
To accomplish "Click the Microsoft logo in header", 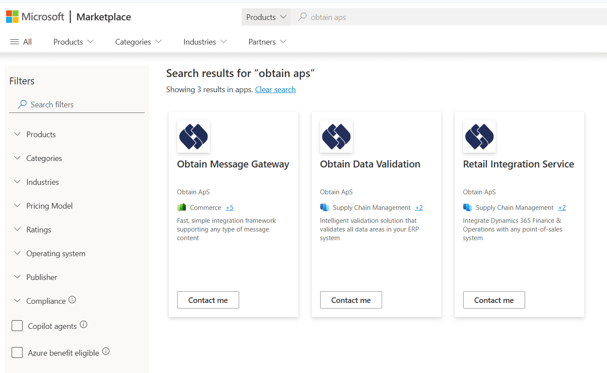I will (x=35, y=17).
